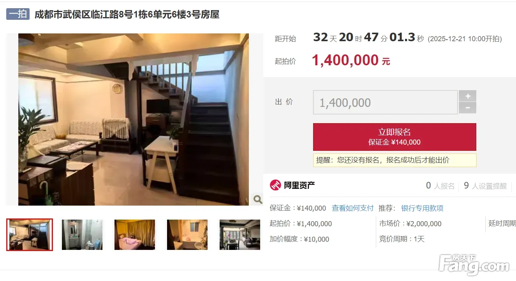This screenshot has height=281, width=516.
Task: Select the fifth dining room thumbnail
Action: click(240, 234)
